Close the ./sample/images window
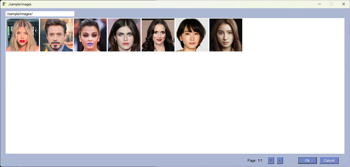350x167 pixels. [344, 4]
